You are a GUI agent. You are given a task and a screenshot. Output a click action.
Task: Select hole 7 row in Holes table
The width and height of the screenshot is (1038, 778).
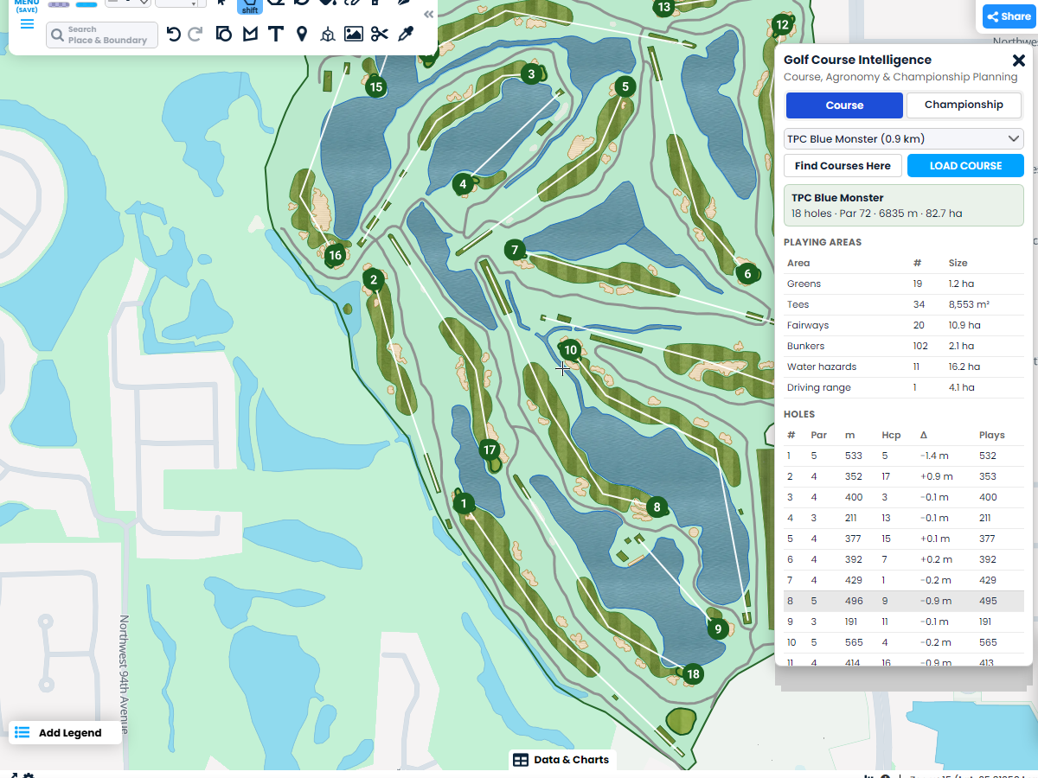(x=904, y=580)
